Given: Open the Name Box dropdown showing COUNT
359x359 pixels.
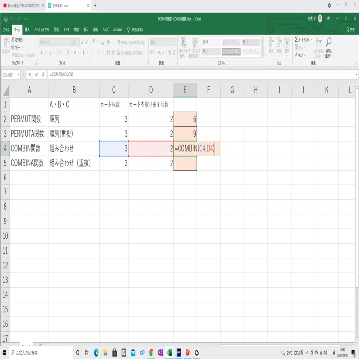Looking at the screenshot, I should 19,75.
